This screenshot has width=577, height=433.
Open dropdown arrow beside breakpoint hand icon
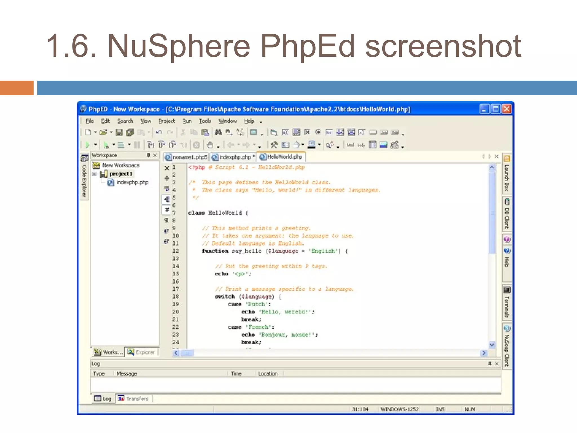[218, 147]
